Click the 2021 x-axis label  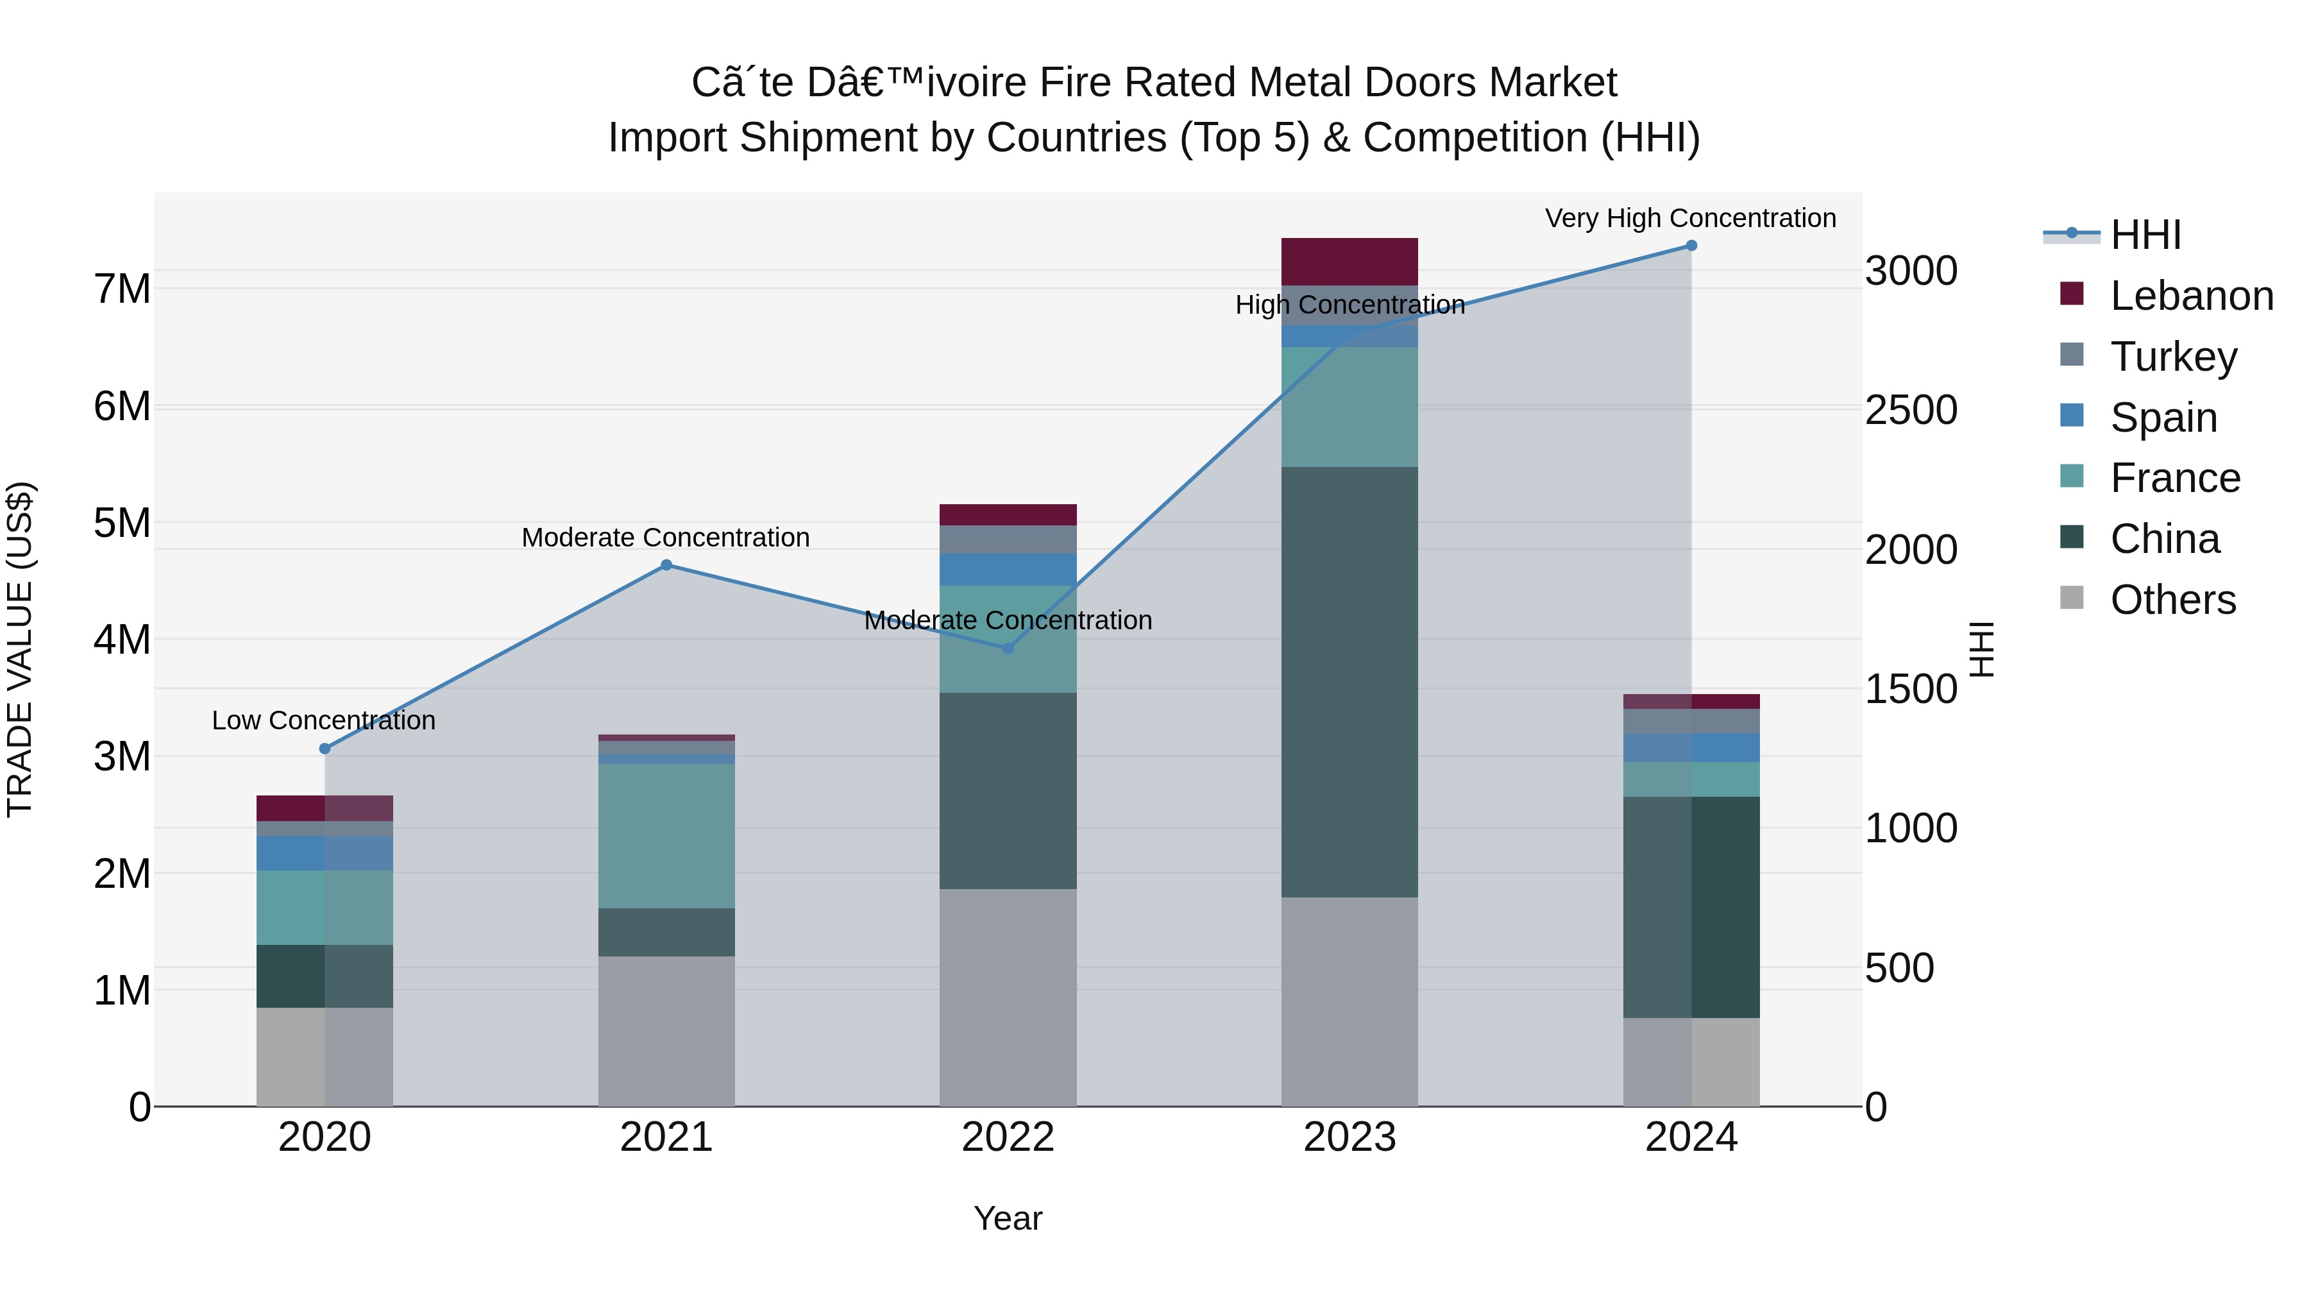(666, 1137)
